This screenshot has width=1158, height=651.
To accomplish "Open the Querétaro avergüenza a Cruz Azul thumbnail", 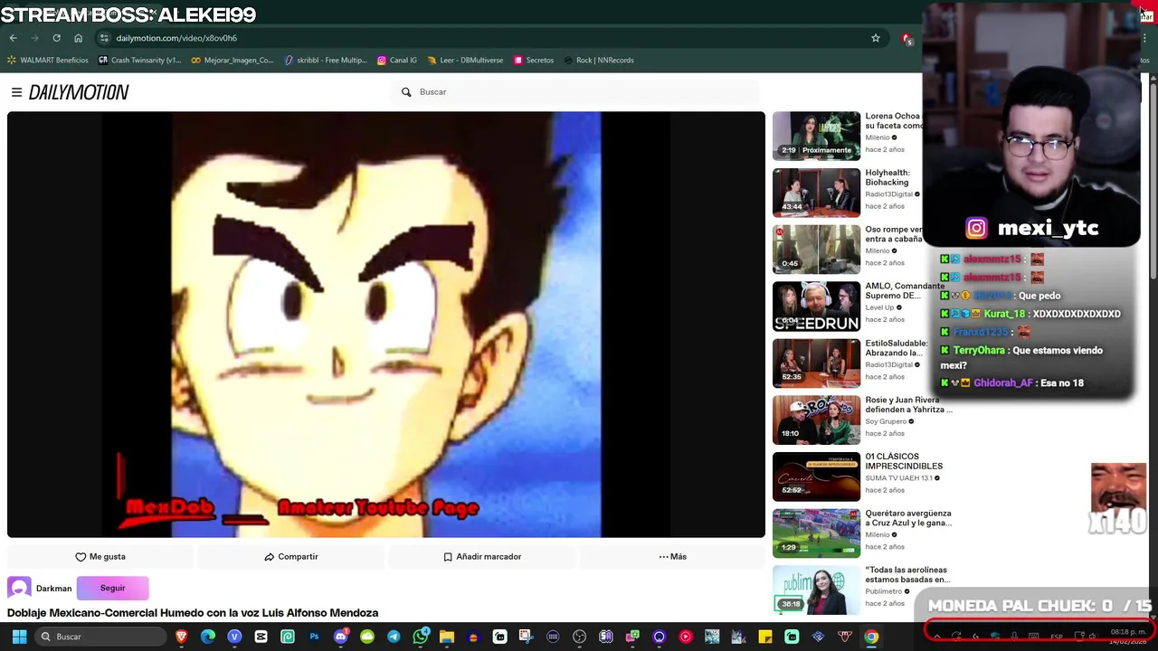I will click(816, 533).
